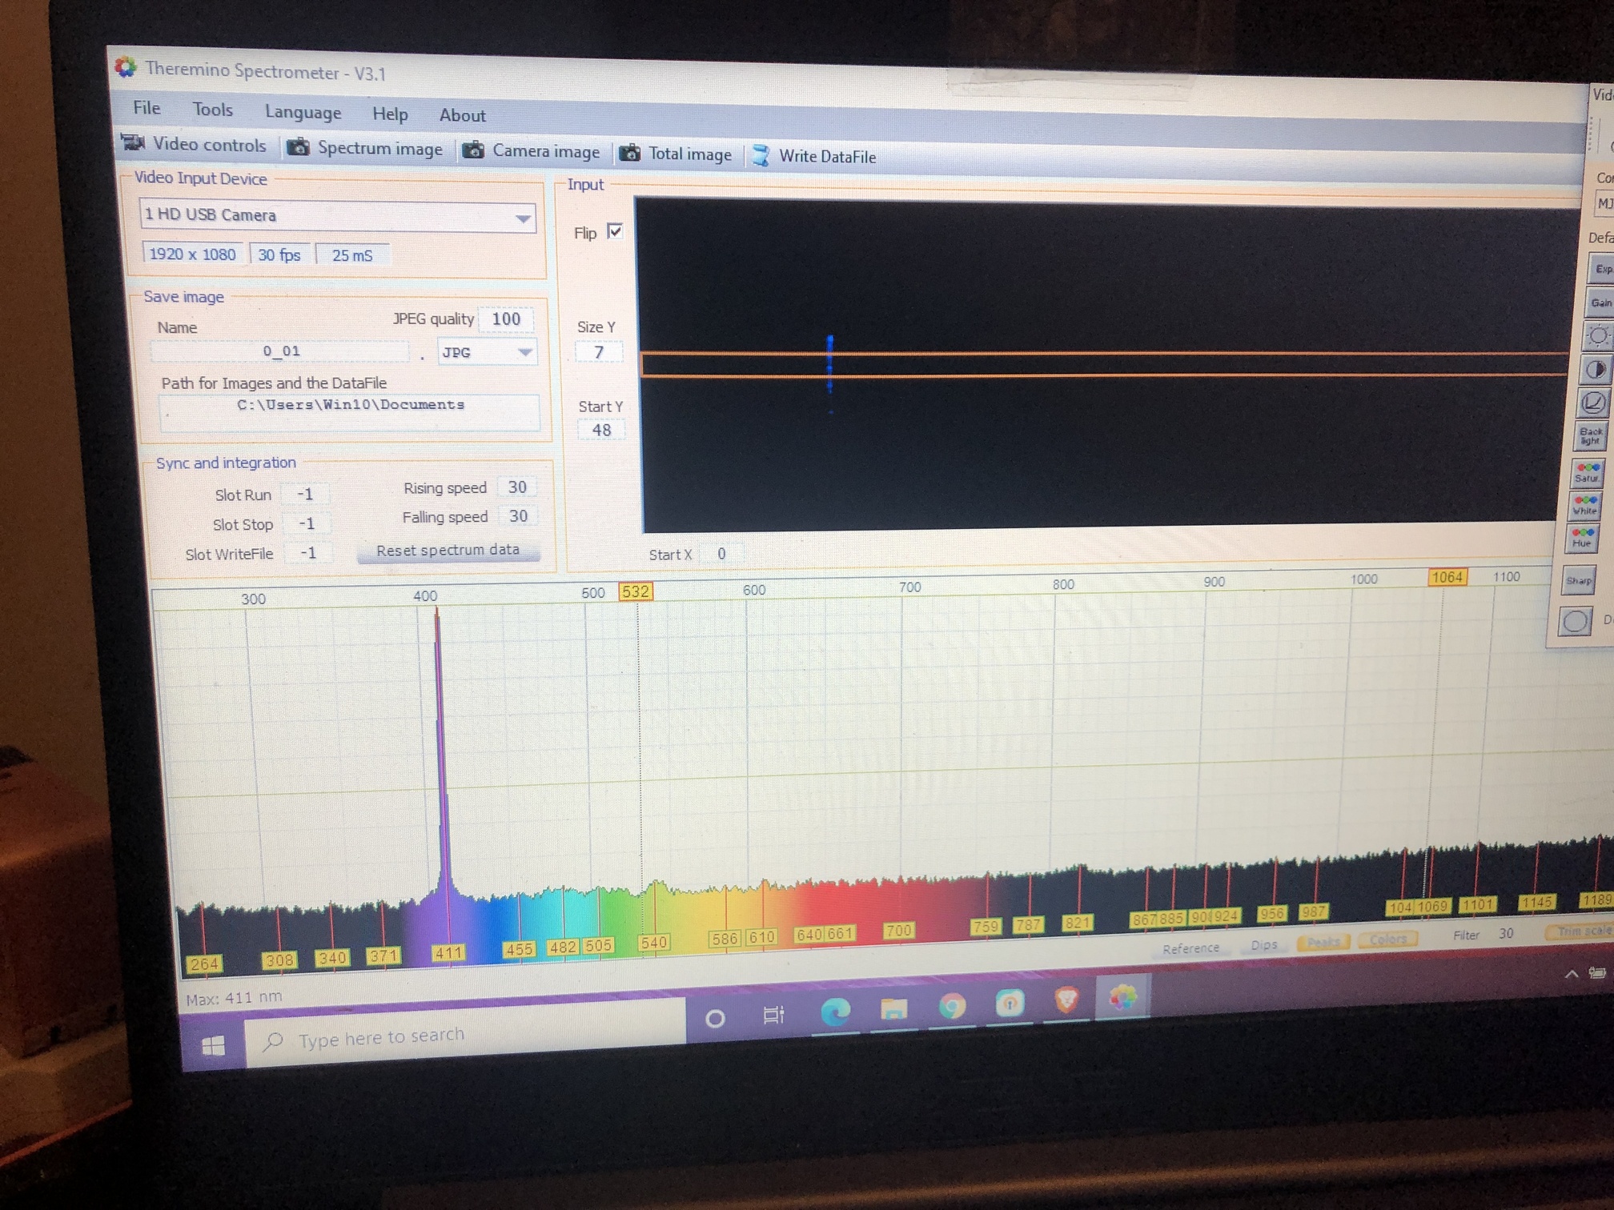Toggle the Flip checkbox

point(615,231)
